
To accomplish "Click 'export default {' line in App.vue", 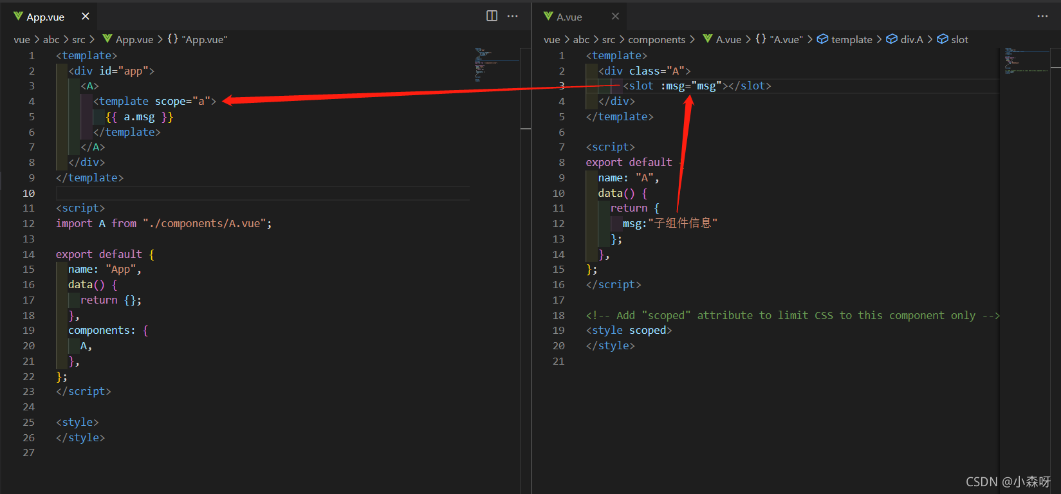I will click(105, 254).
